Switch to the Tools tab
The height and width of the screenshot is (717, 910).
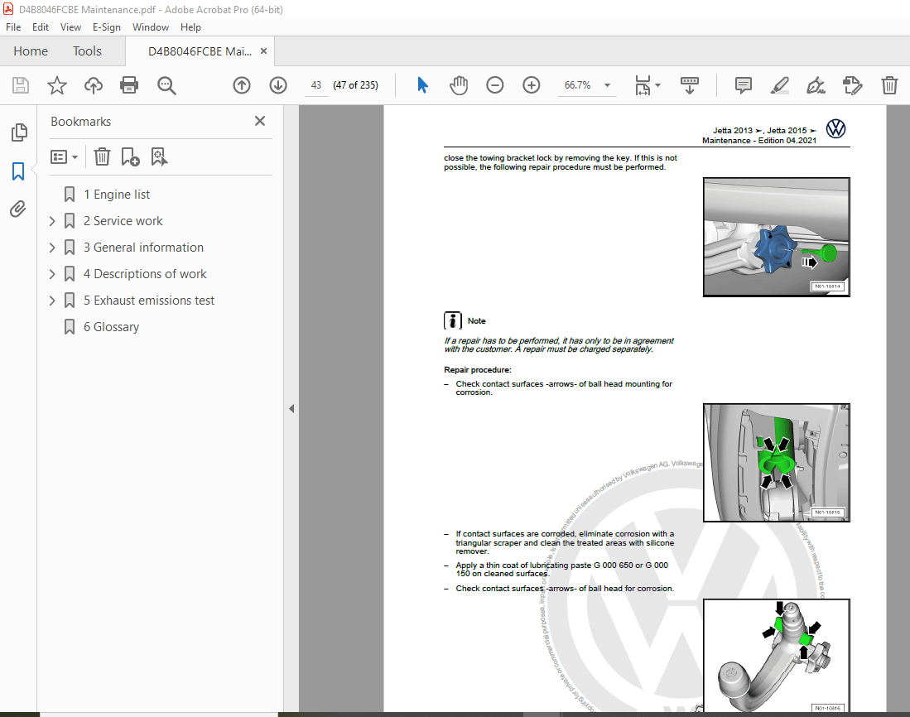tap(87, 51)
